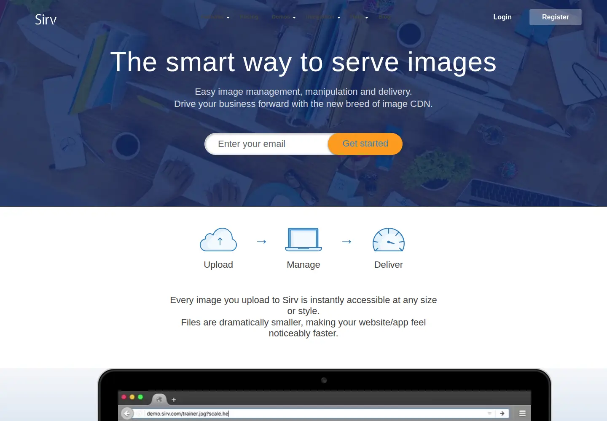Click the arrow between Upload and Manage

click(262, 242)
